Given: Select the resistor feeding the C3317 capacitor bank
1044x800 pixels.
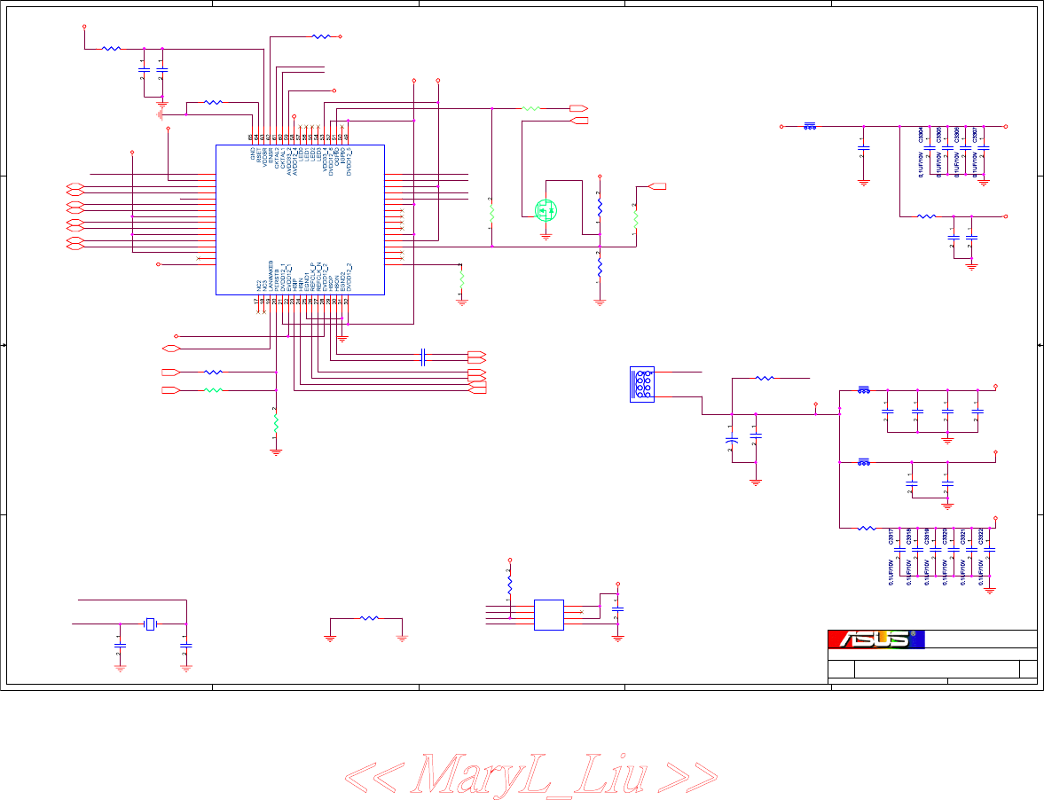Looking at the screenshot, I should pos(867,528).
